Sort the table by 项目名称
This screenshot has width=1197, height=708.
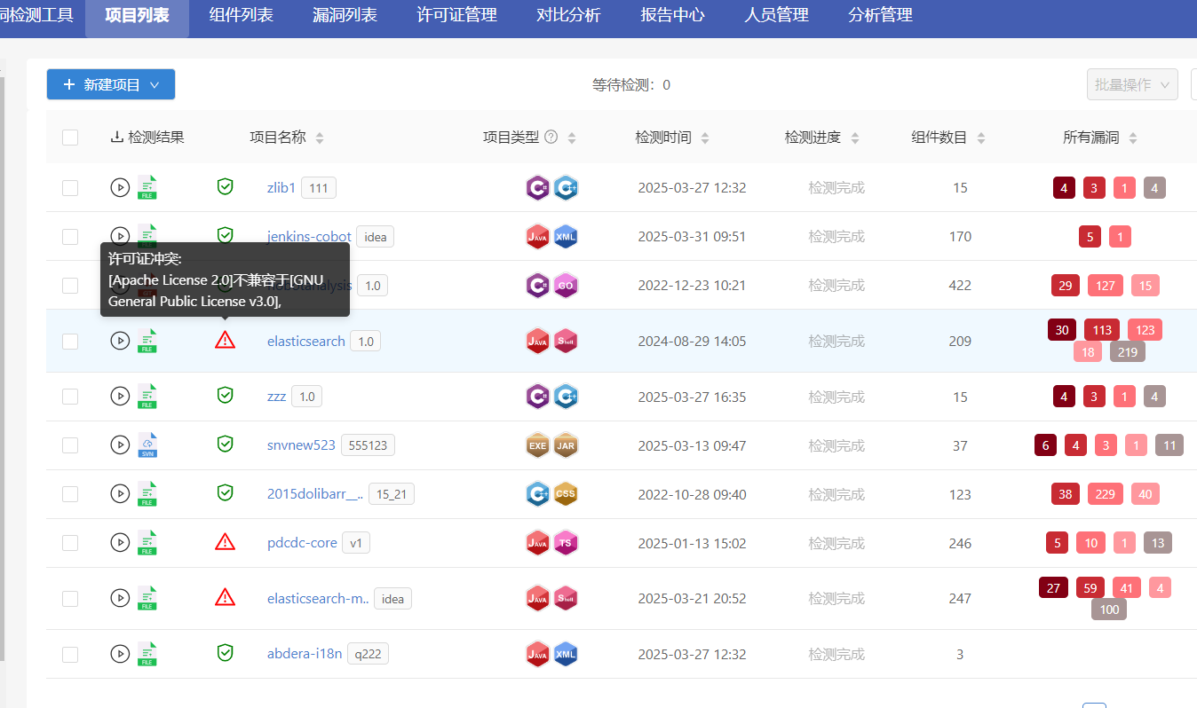[x=320, y=138]
